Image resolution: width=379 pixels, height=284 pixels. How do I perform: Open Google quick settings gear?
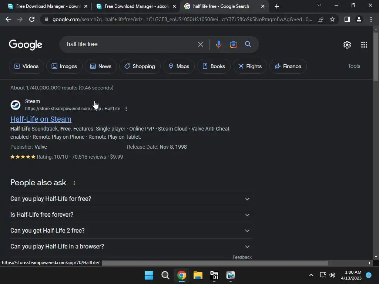tap(347, 45)
